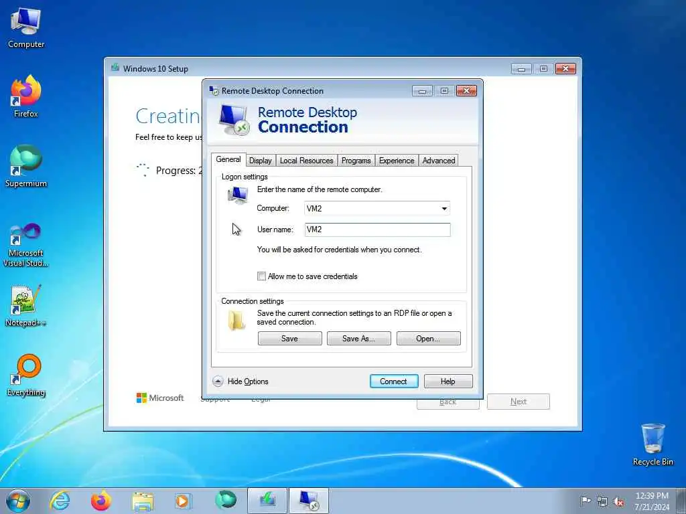686x514 pixels.
Task: Click the Microsoft logo in Setup window
Action: point(160,398)
